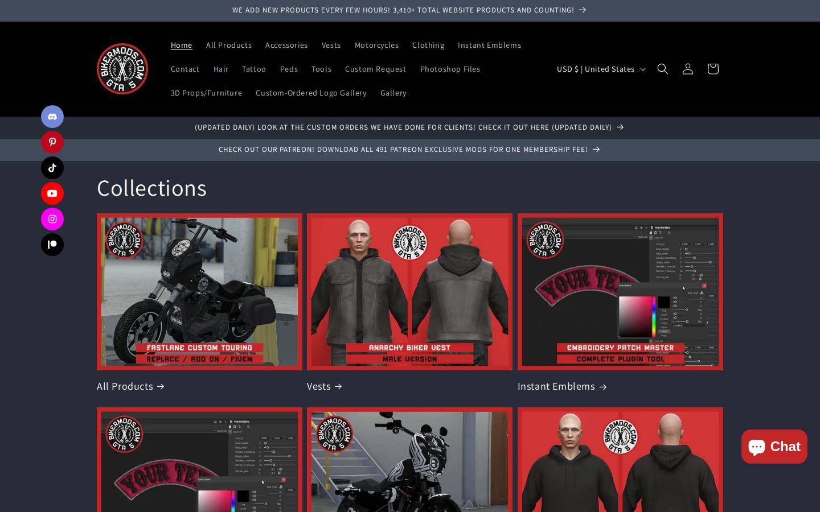Open the Clothing menu item
The image size is (820, 512).
pos(428,45)
